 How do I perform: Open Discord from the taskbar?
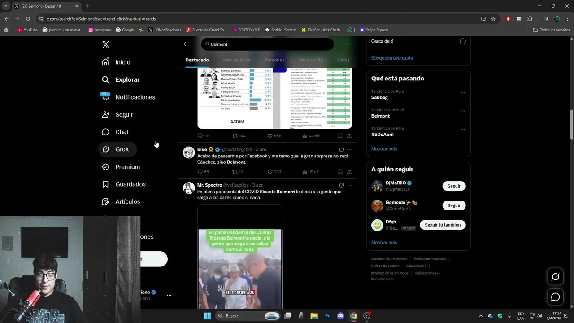tap(340, 316)
